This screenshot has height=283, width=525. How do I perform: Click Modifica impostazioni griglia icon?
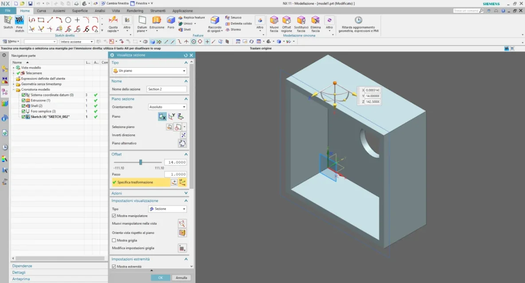182,249
